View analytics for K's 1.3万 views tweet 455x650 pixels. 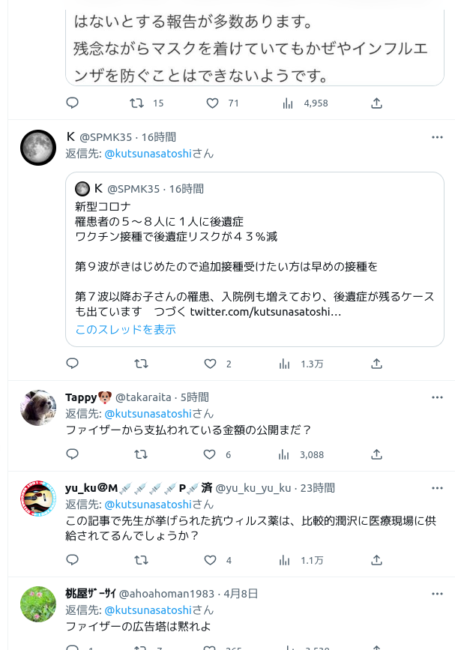click(286, 364)
